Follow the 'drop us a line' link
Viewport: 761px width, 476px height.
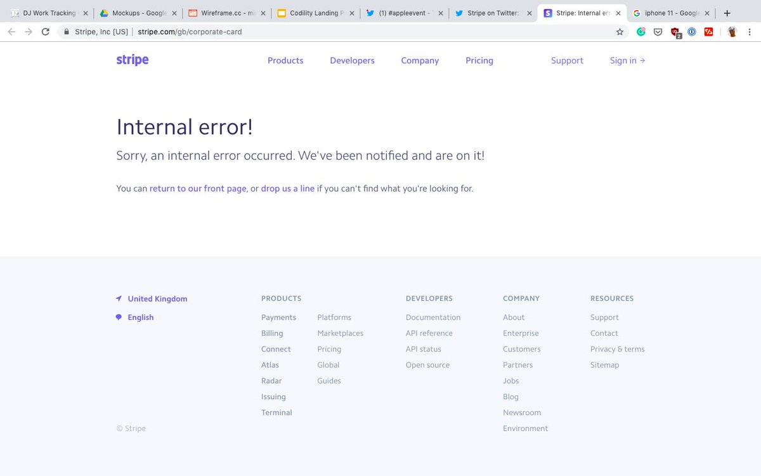288,188
